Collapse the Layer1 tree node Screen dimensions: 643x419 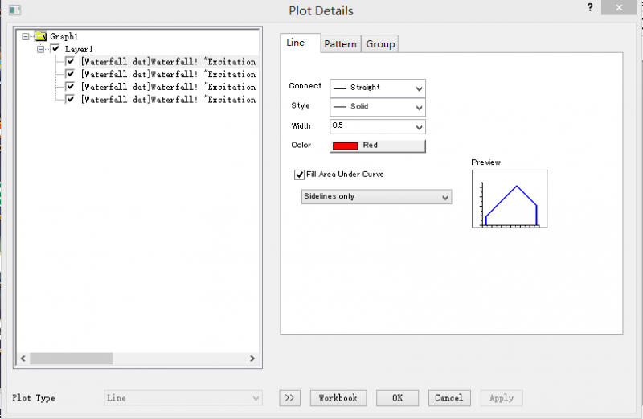tap(40, 49)
